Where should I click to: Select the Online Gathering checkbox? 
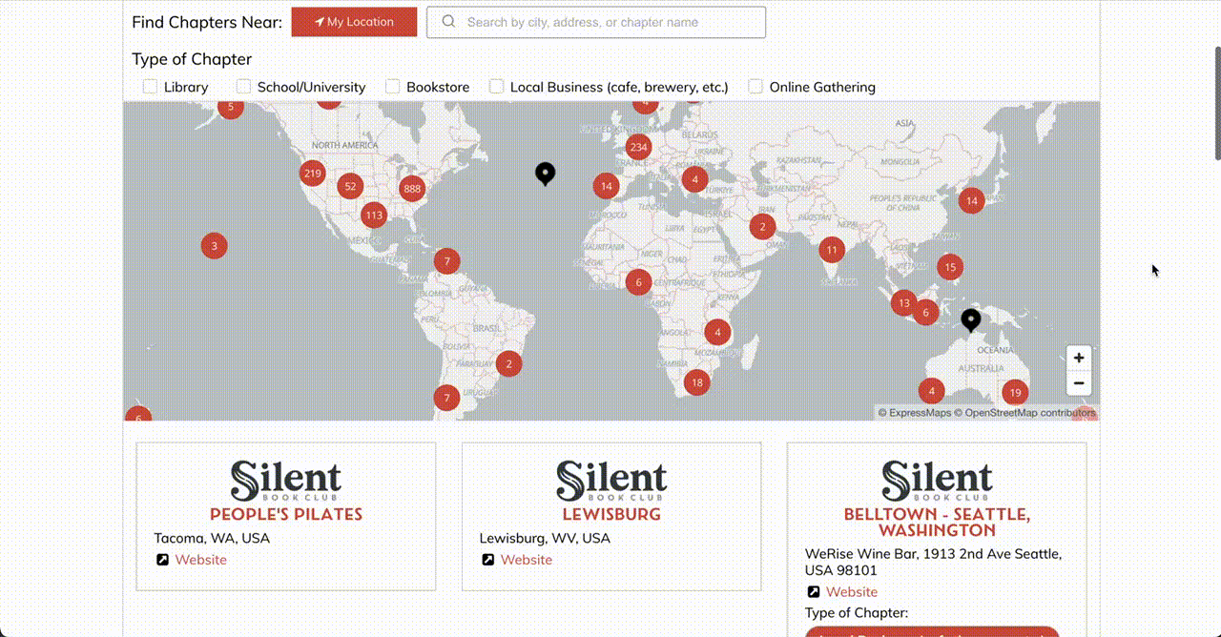[x=755, y=87]
